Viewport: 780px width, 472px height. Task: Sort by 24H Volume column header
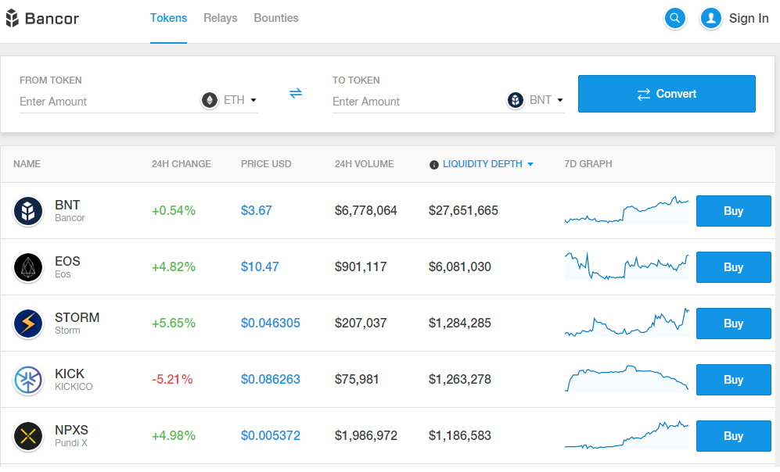coord(364,164)
